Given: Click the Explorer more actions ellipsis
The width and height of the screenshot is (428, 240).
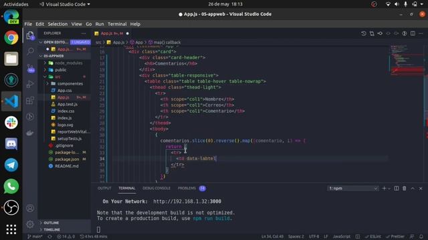Looking at the screenshot, I should pyautogui.click(x=84, y=33).
